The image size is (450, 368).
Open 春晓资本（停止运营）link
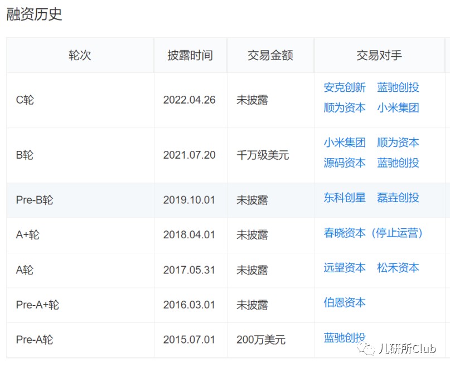pyautogui.click(x=374, y=233)
